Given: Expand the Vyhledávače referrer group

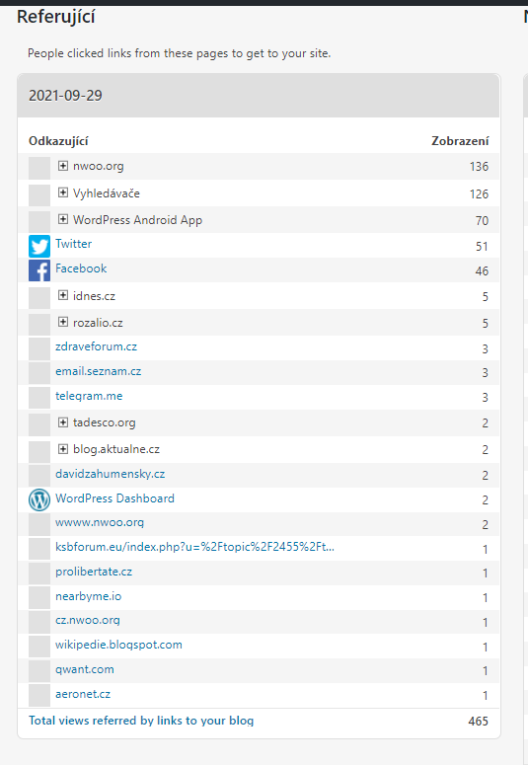Looking at the screenshot, I should pyautogui.click(x=63, y=192).
